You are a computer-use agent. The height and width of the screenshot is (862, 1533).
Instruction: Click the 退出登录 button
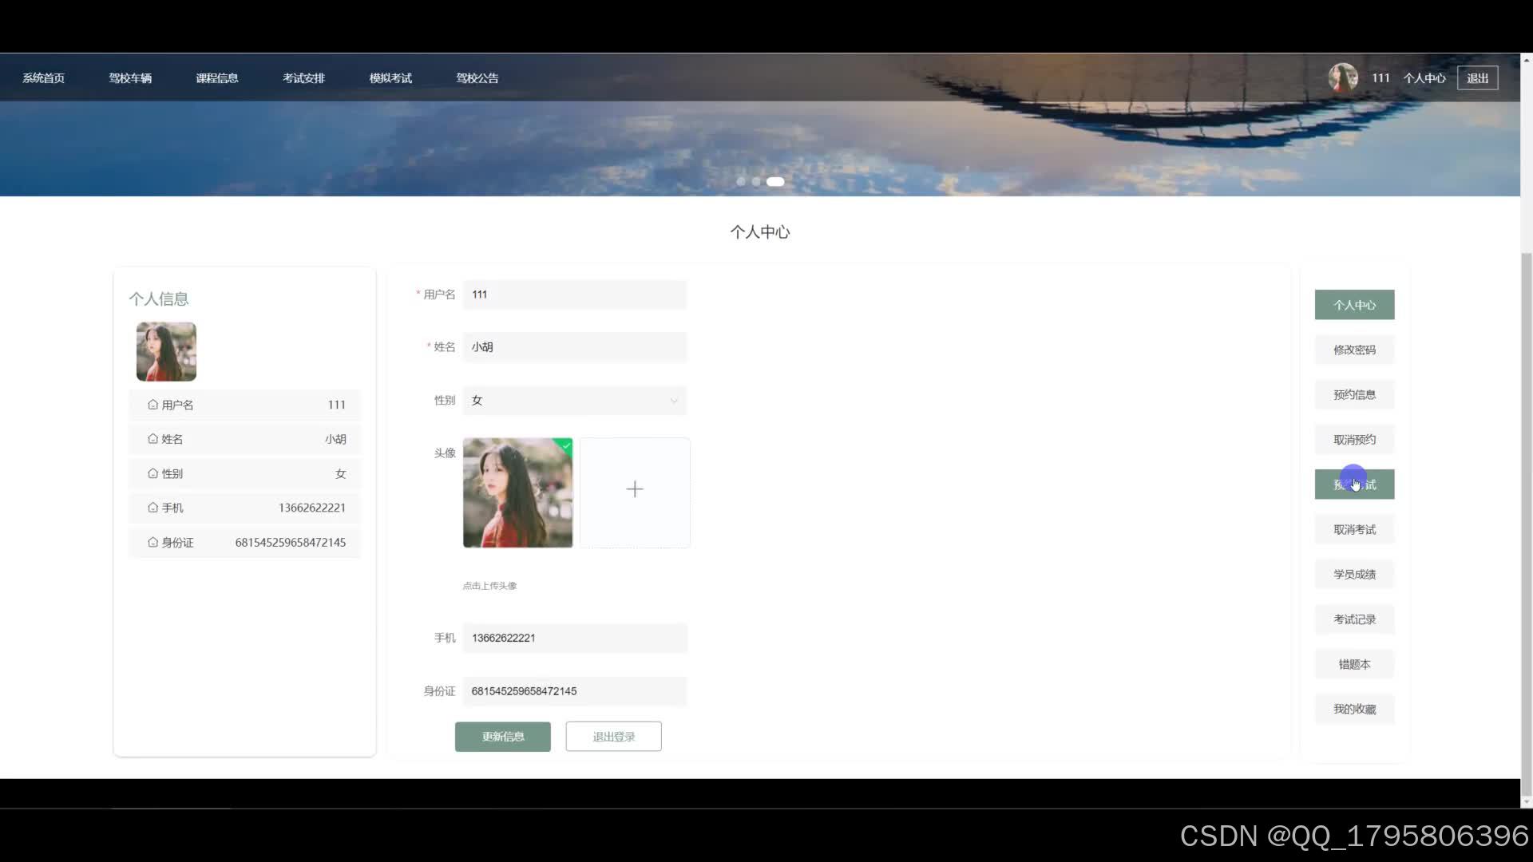pos(613,737)
